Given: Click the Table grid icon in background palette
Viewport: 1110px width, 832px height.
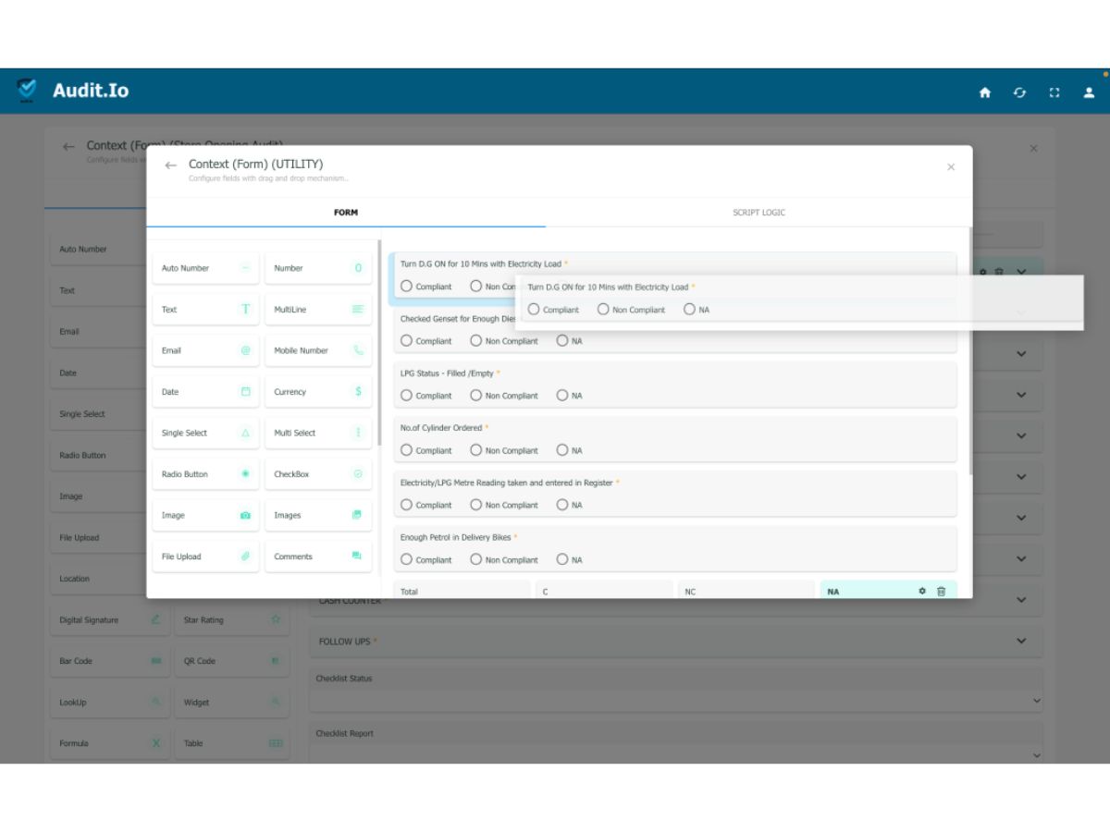Looking at the screenshot, I should 275,743.
